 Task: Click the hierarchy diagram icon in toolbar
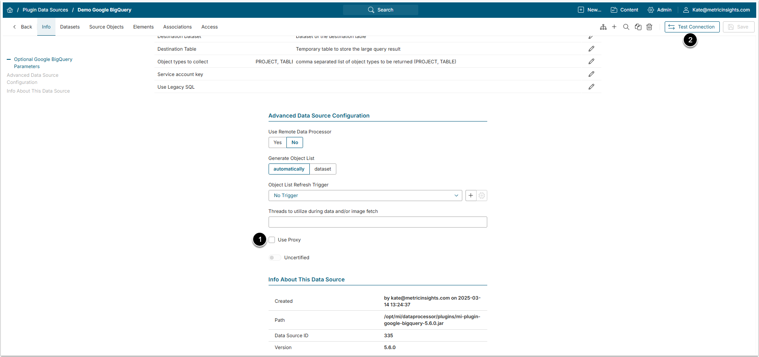click(603, 27)
